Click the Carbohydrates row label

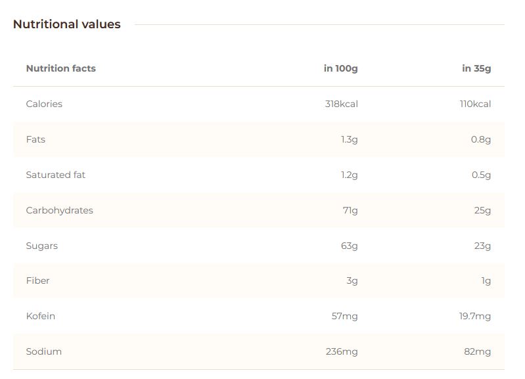tap(59, 210)
